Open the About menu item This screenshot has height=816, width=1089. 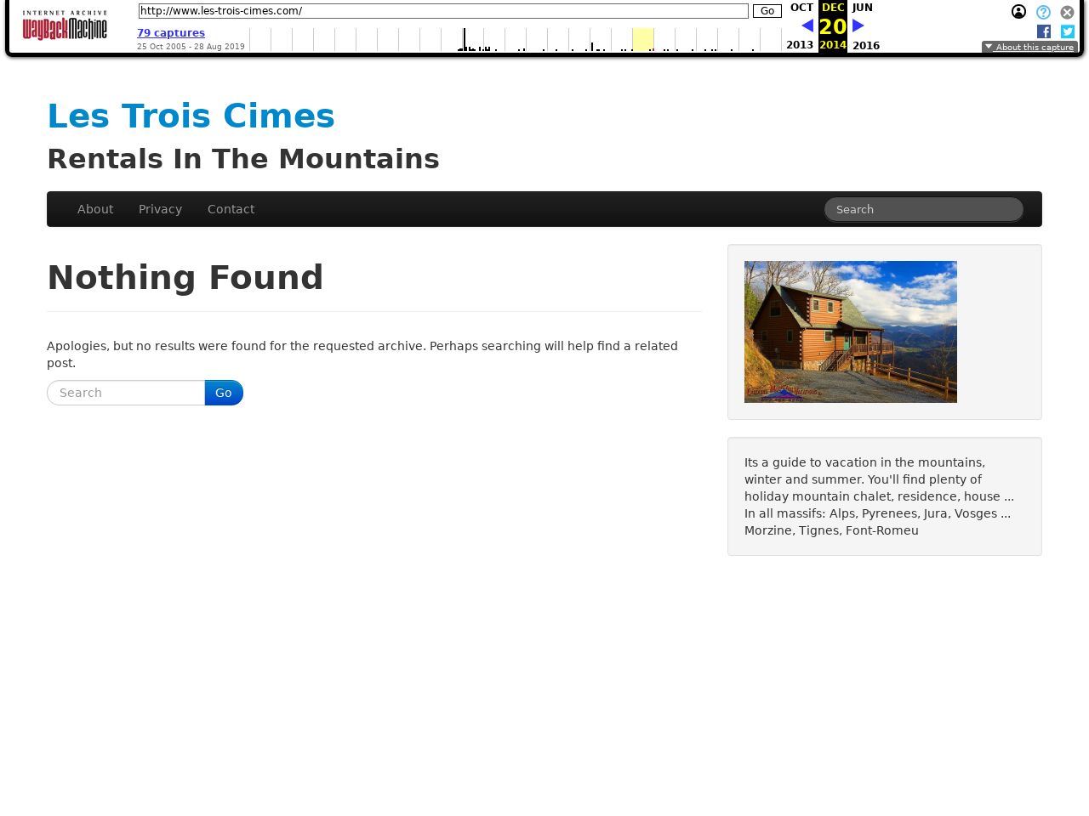95,209
